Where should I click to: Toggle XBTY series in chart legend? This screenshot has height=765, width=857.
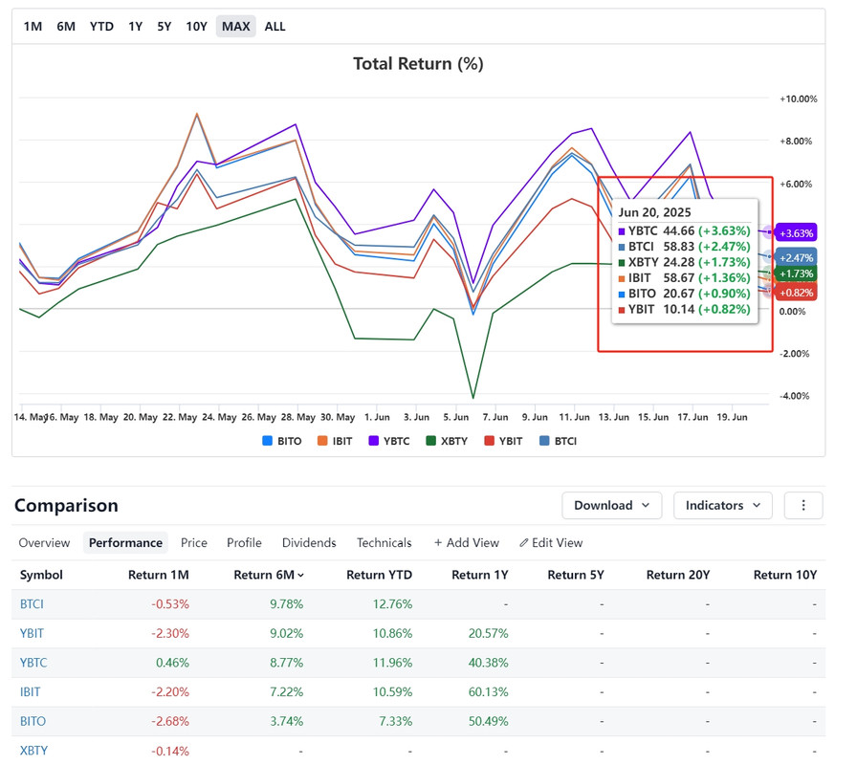[447, 441]
